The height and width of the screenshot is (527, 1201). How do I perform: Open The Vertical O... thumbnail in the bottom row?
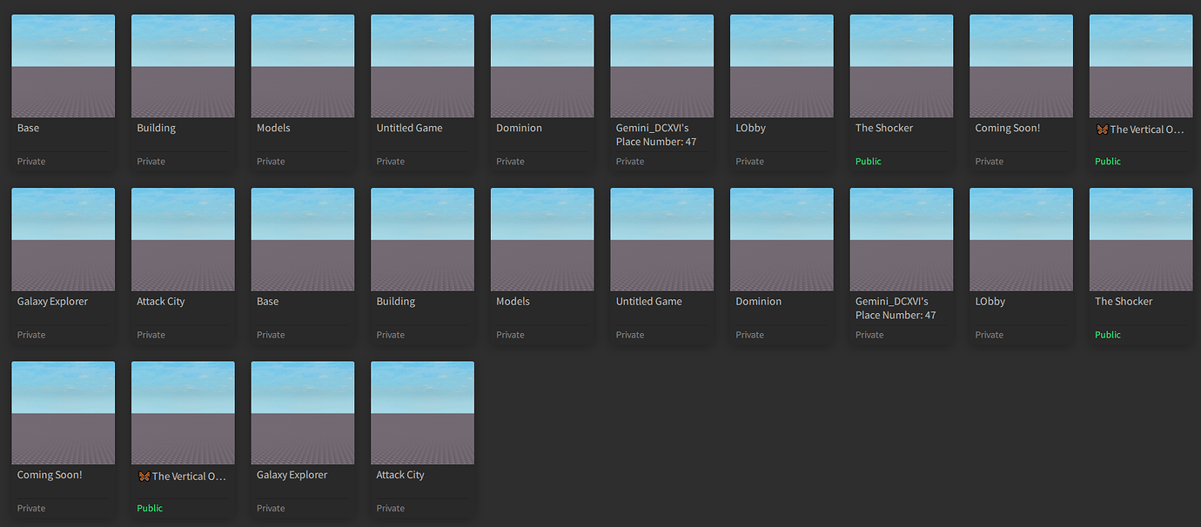point(183,412)
